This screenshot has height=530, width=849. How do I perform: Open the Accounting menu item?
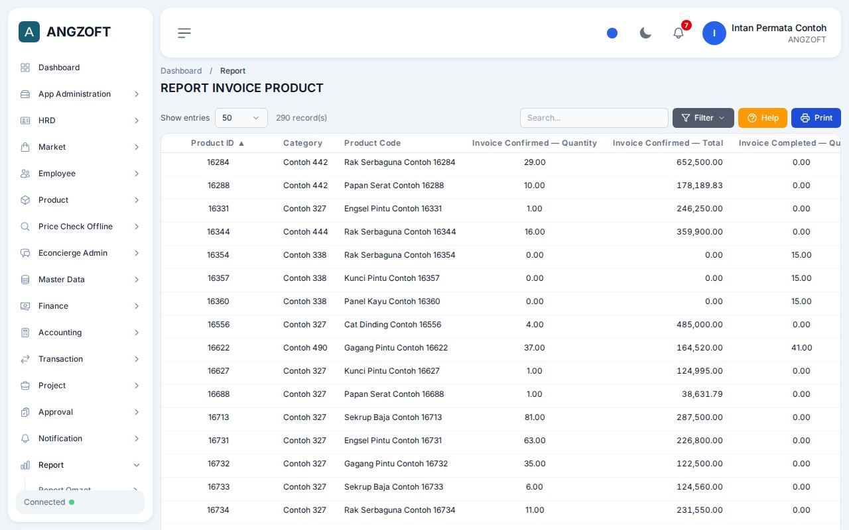click(x=80, y=333)
